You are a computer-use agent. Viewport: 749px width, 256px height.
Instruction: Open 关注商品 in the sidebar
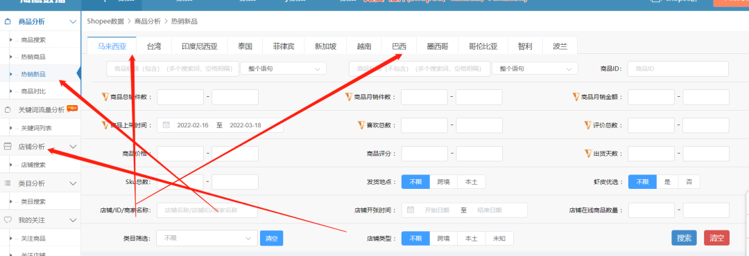point(33,238)
